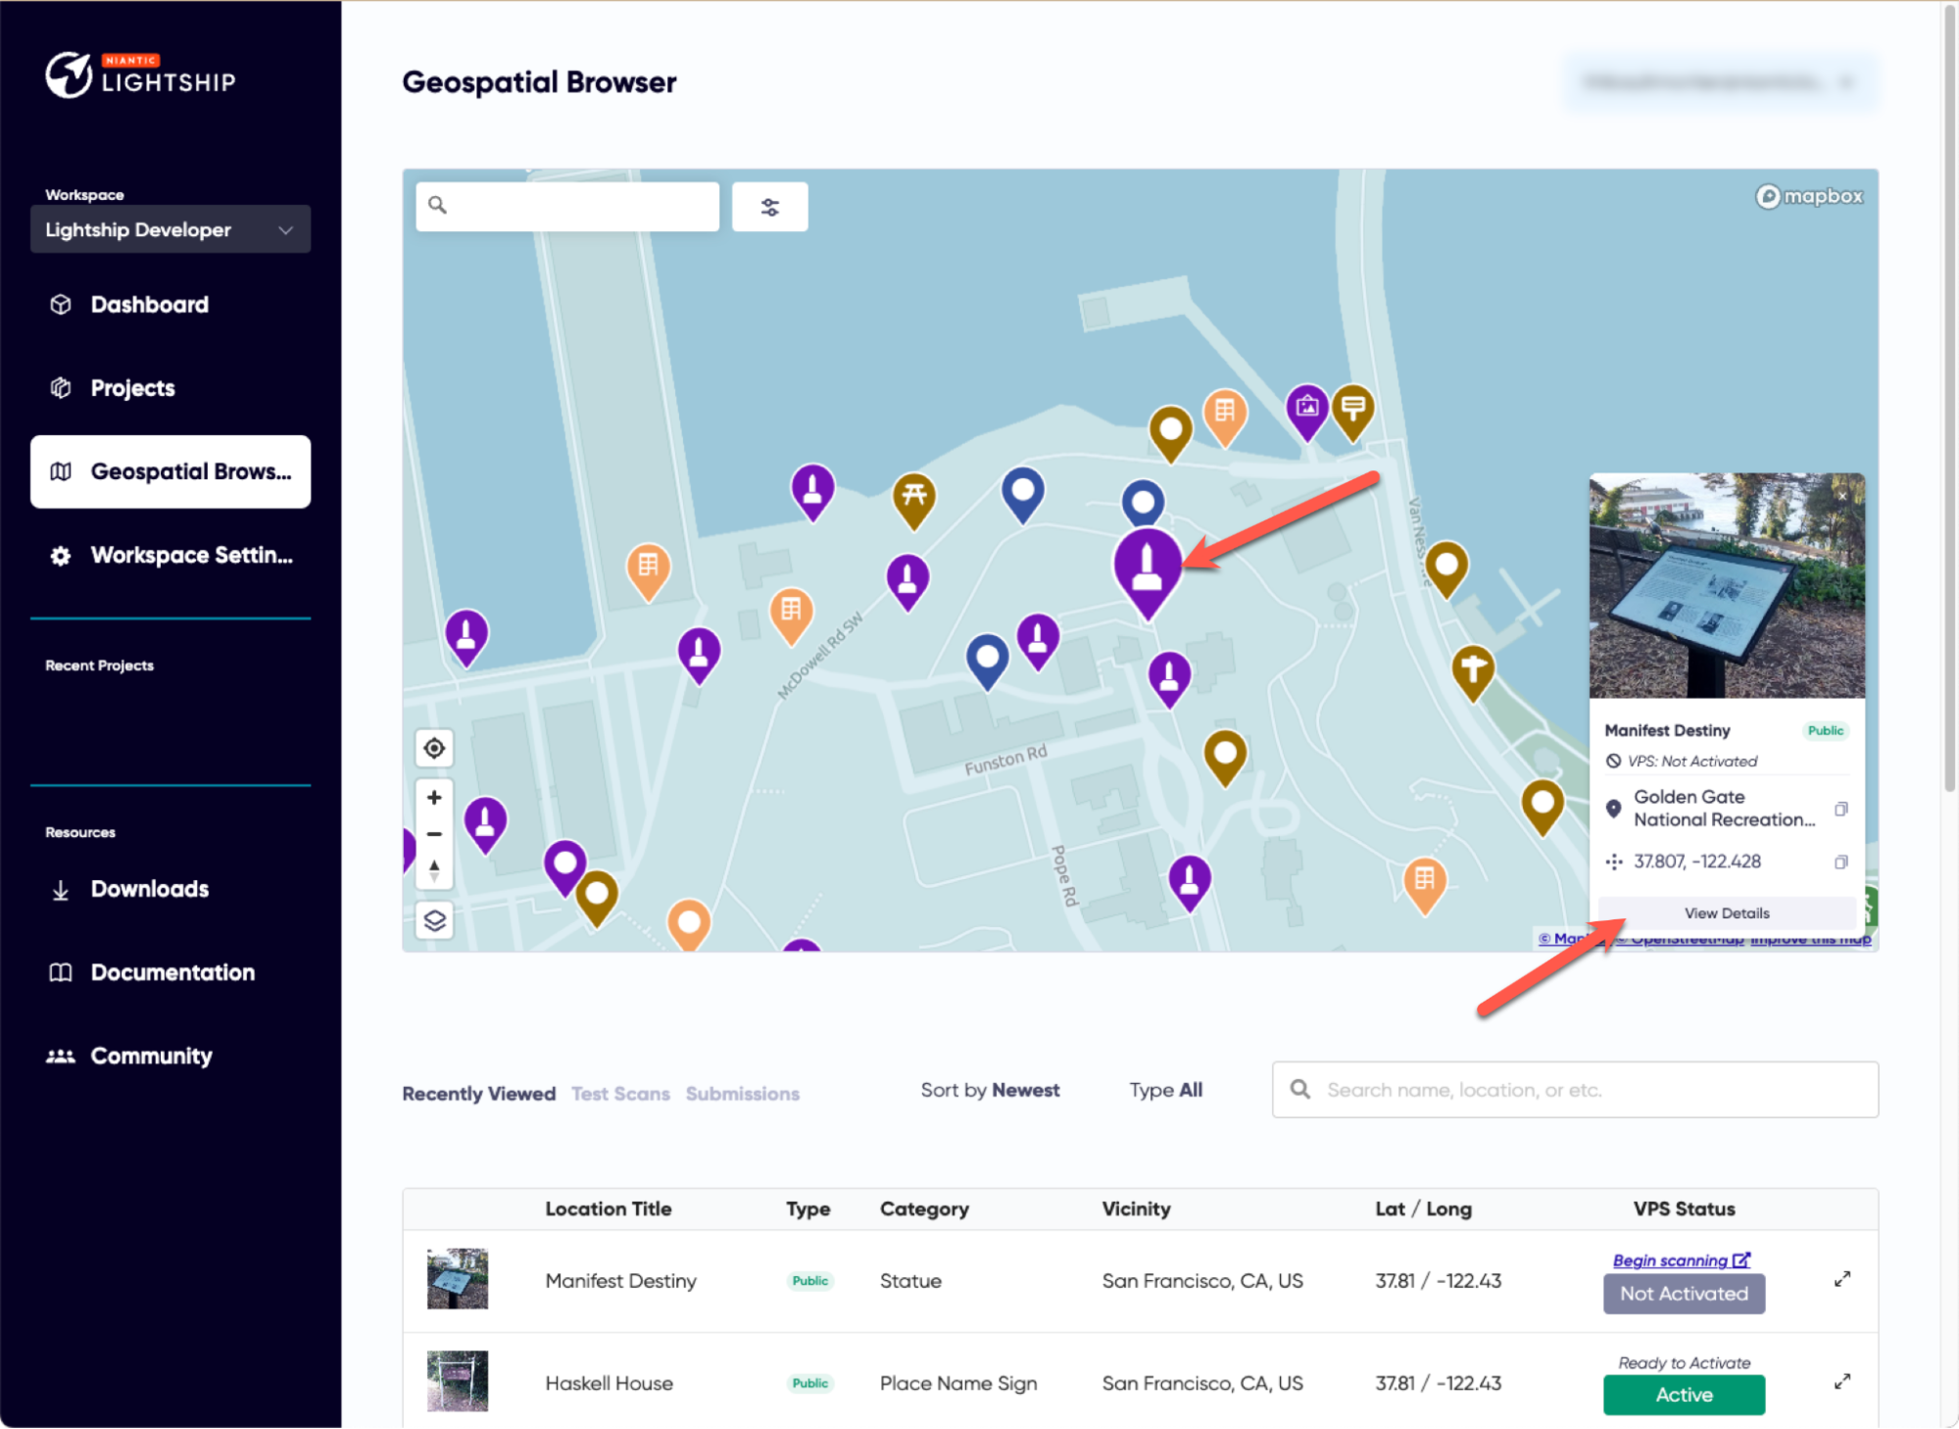Viewport: 1959px width, 1429px height.
Task: Select the geolocate control on the map
Action: tap(434, 748)
